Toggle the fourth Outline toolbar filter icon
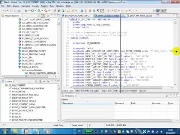Image resolution: width=180 pixels, height=135 pixels. point(48,81)
